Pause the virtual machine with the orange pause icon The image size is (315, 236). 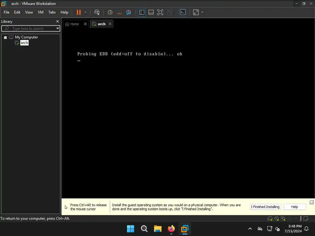tap(79, 12)
